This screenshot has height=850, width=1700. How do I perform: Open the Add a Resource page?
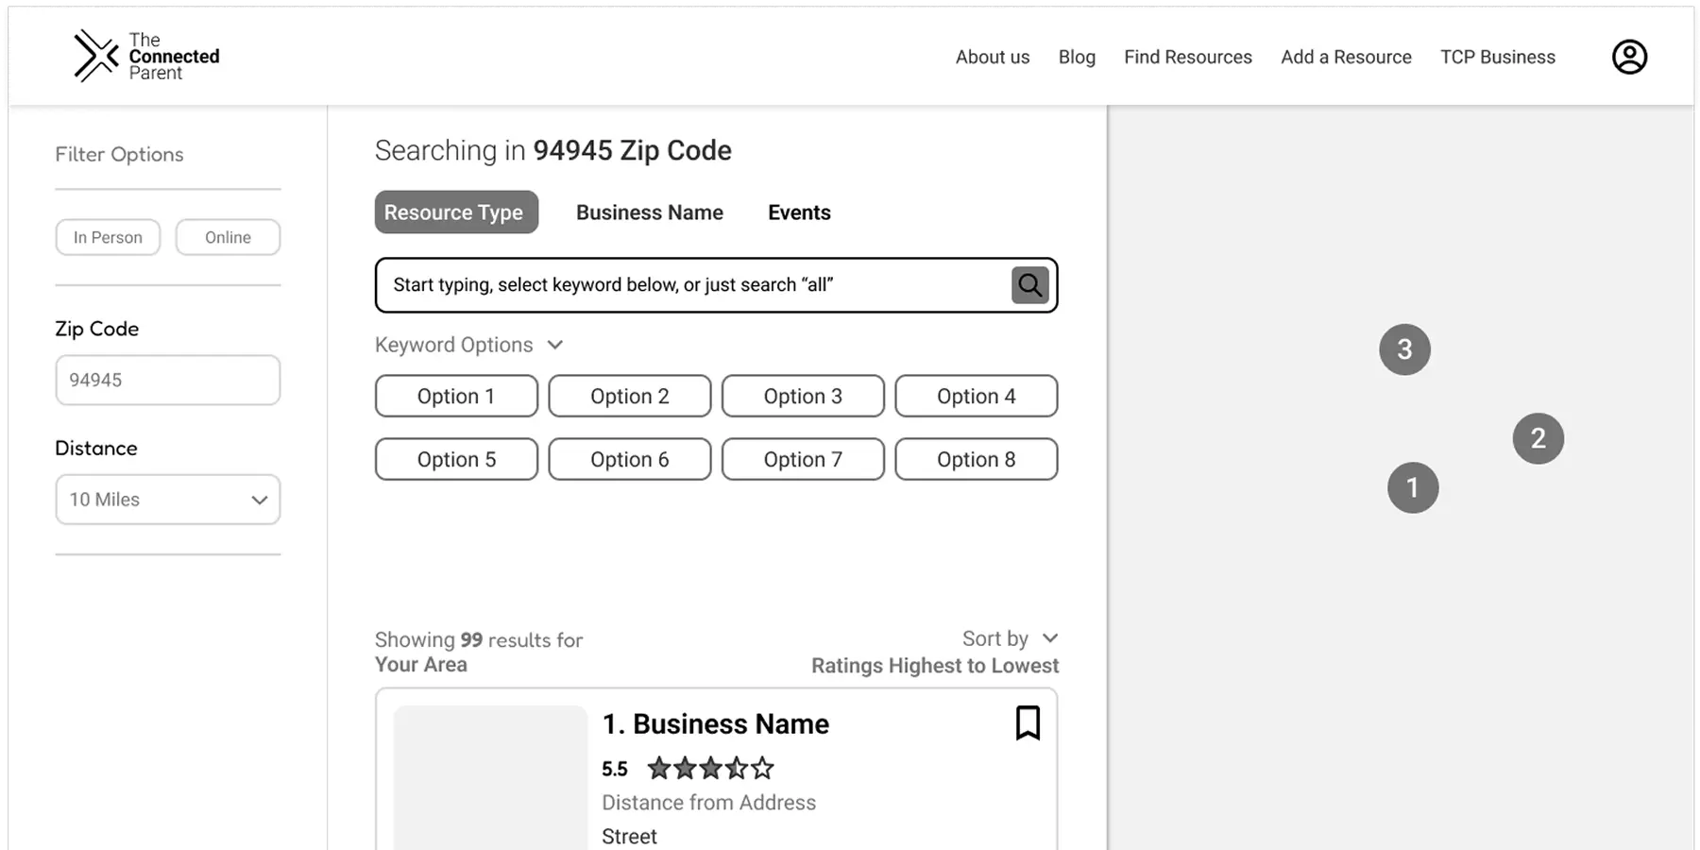1346,57
